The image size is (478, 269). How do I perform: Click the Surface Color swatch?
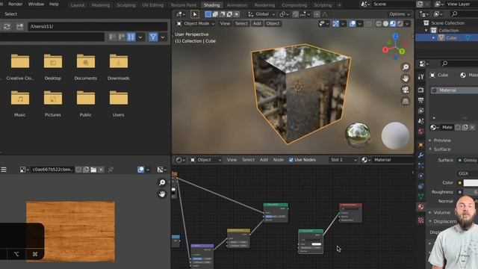pyautogui.click(x=471, y=182)
